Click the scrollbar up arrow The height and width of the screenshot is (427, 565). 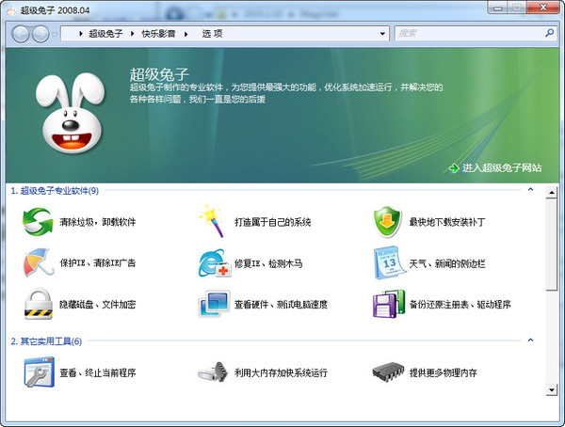551,193
